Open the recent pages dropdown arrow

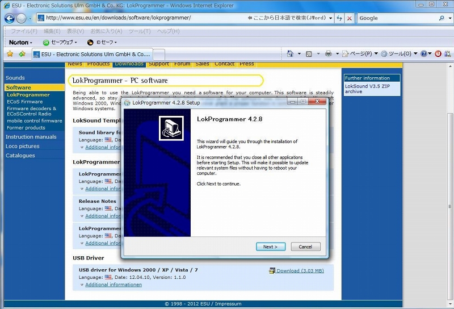coord(30,19)
